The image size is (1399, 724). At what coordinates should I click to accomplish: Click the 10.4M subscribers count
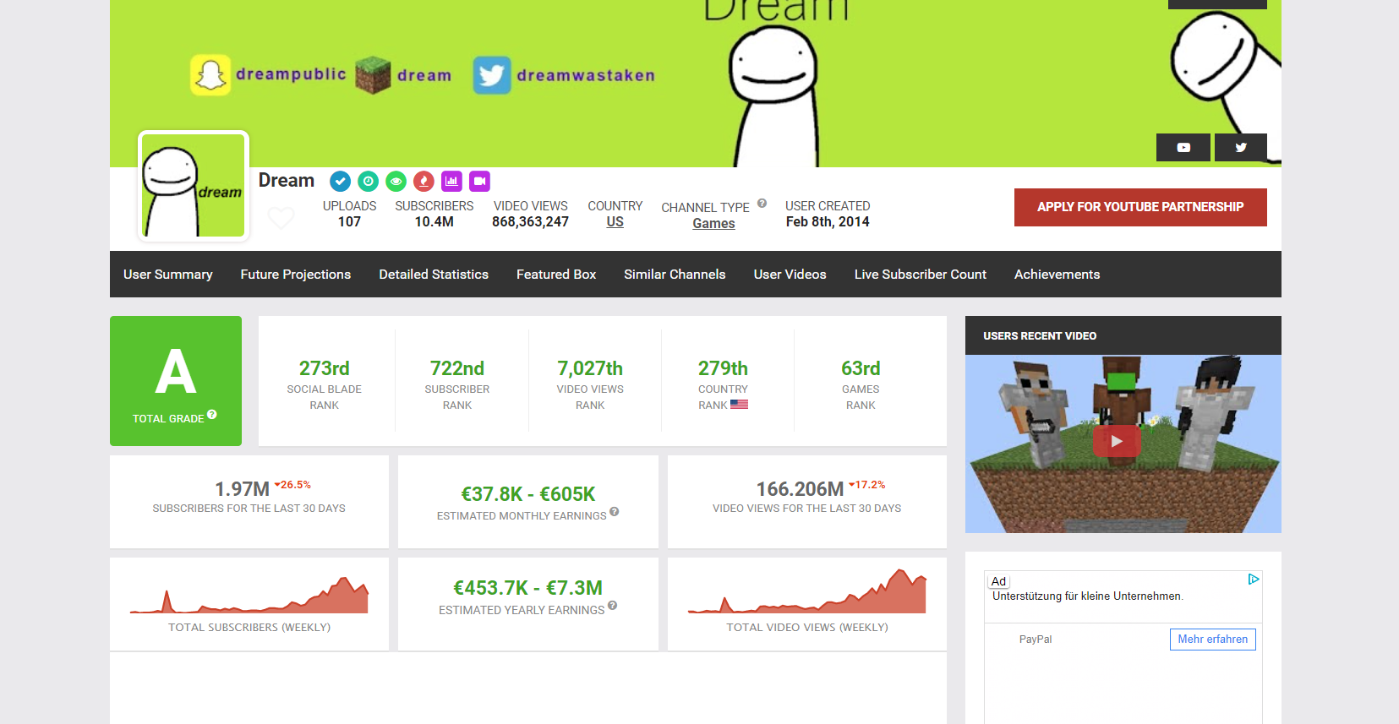click(434, 222)
